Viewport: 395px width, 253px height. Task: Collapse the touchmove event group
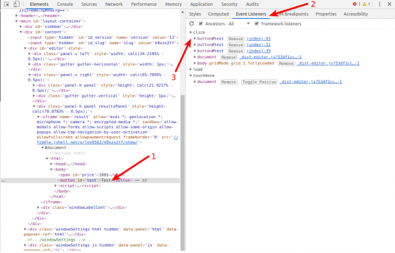click(x=191, y=75)
